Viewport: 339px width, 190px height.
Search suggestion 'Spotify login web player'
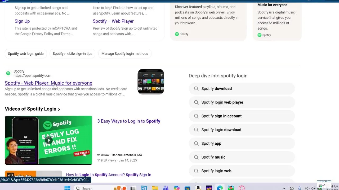(242, 102)
